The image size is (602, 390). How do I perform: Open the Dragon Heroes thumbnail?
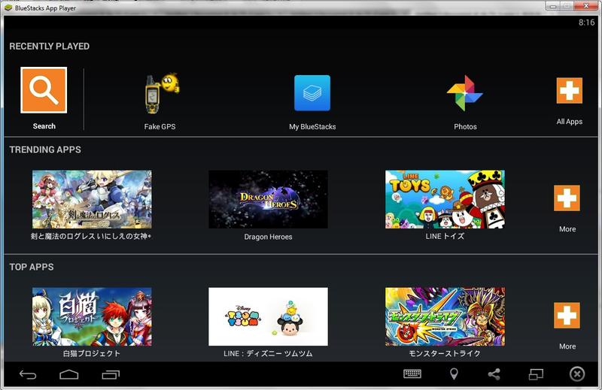[x=268, y=199]
